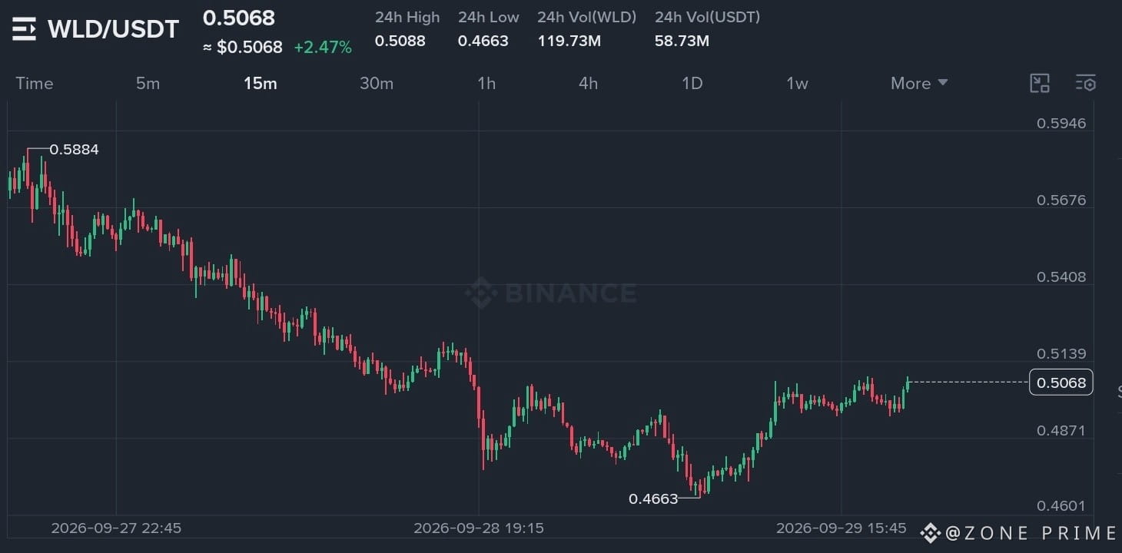Choose the 4h timeframe

point(588,83)
